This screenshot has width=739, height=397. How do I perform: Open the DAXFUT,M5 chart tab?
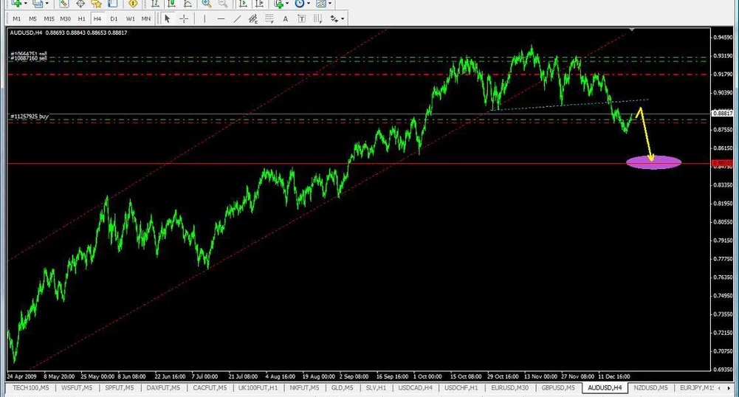[x=163, y=387]
